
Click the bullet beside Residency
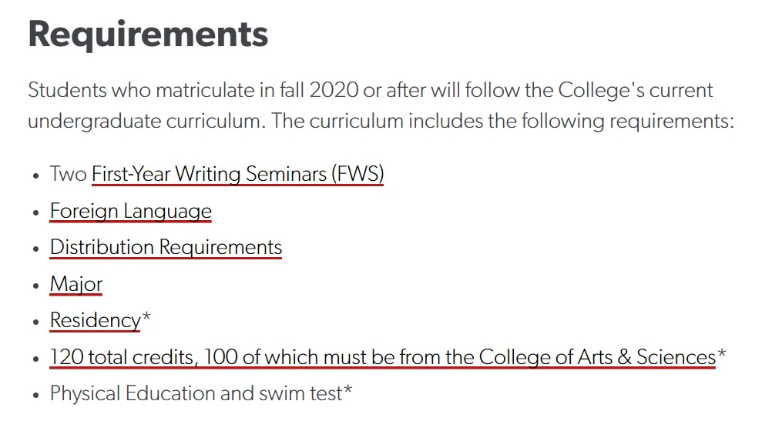(35, 322)
